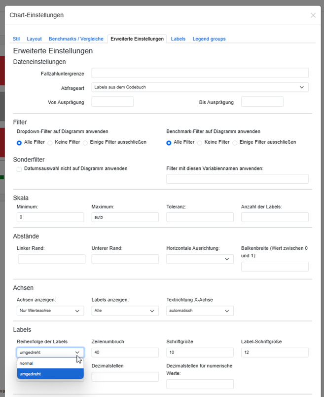Close the Chart-Einstellungen dialog
This screenshot has height=397, width=324.
click(x=313, y=15)
